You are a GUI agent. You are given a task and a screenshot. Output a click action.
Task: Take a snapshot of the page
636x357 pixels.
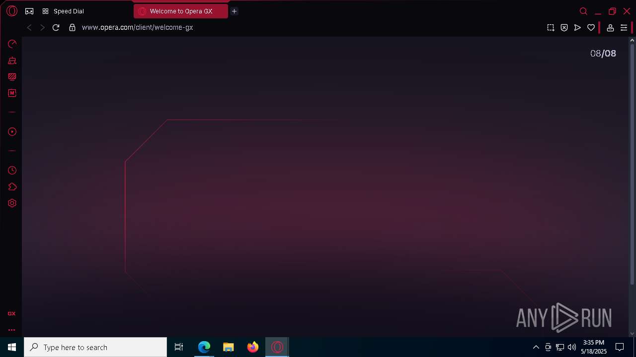(x=551, y=28)
